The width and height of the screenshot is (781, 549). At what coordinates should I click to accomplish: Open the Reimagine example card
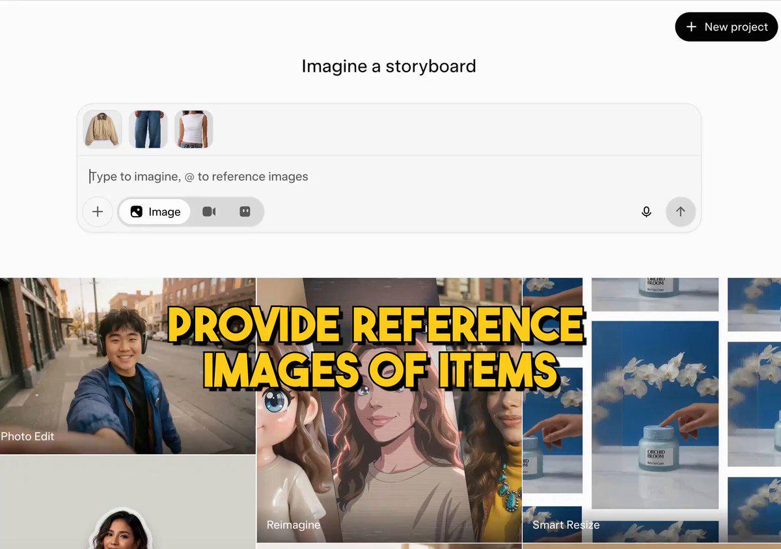pos(389,410)
